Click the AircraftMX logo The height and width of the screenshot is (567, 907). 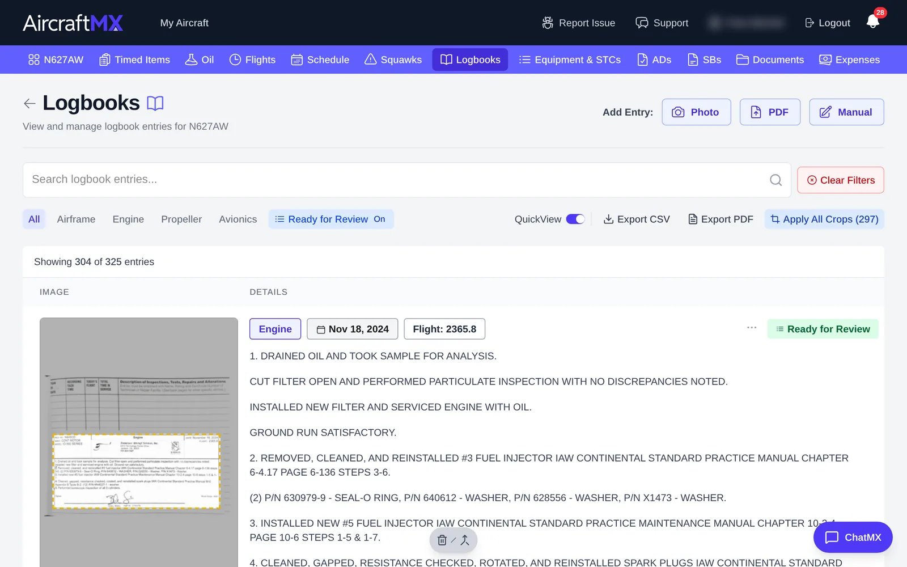pos(73,23)
